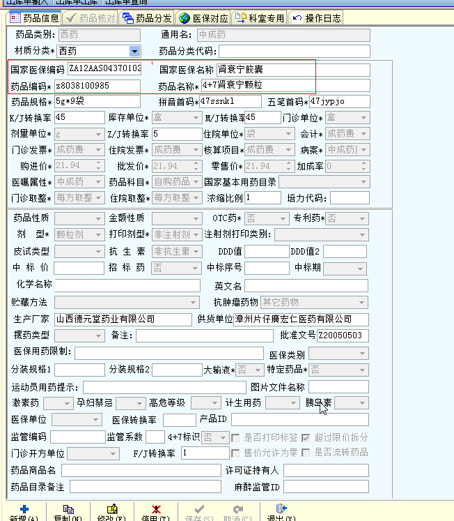The width and height of the screenshot is (454, 521).
Task: Click the 化学名称 input field
Action: [127, 285]
